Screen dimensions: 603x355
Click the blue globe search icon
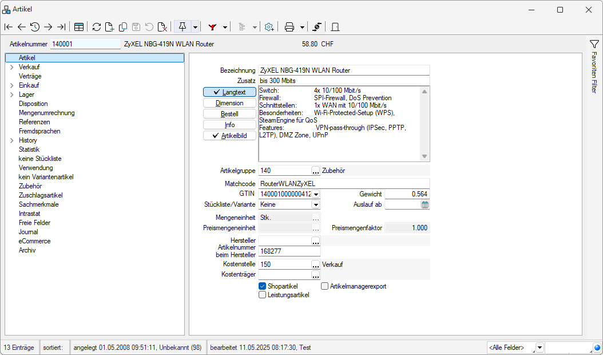[597, 348]
